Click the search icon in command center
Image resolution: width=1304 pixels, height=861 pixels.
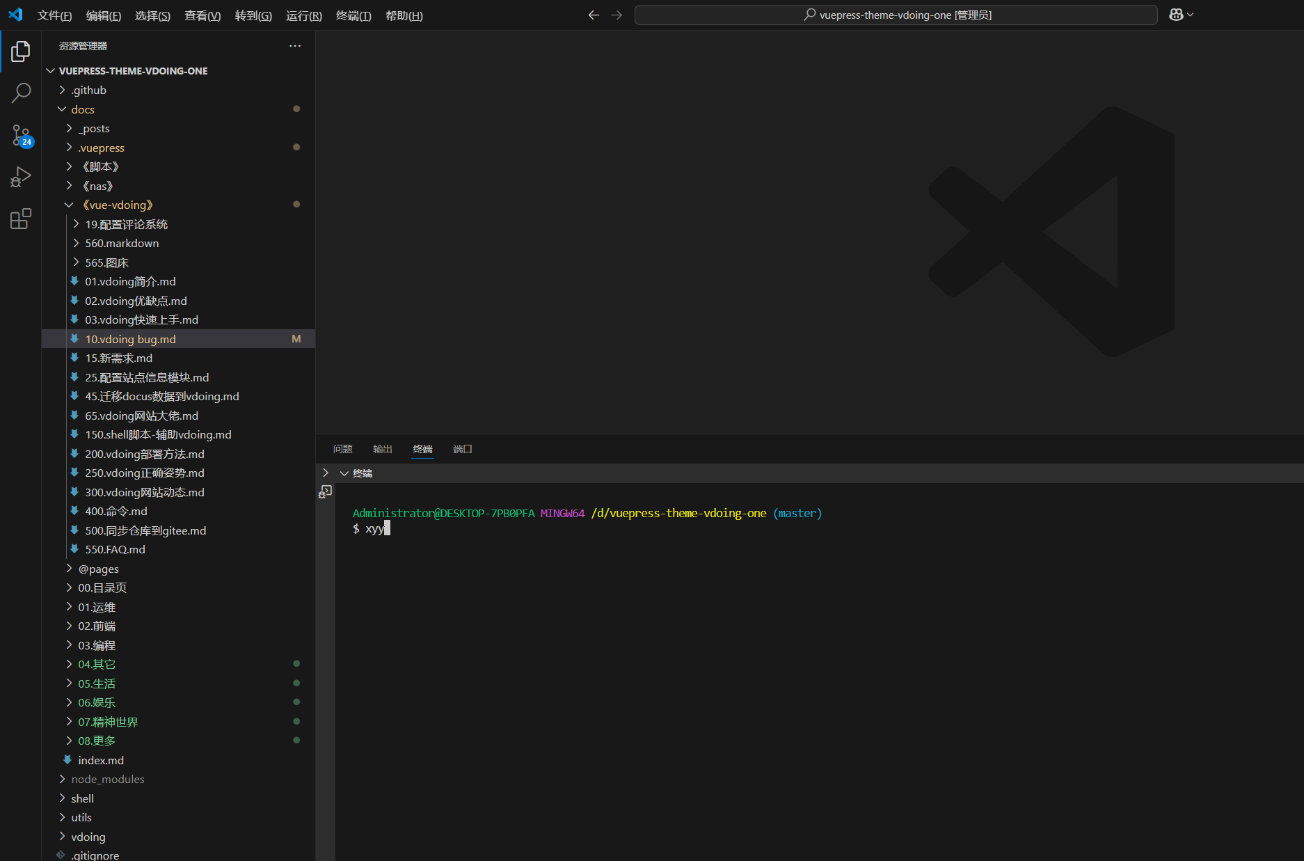point(810,15)
